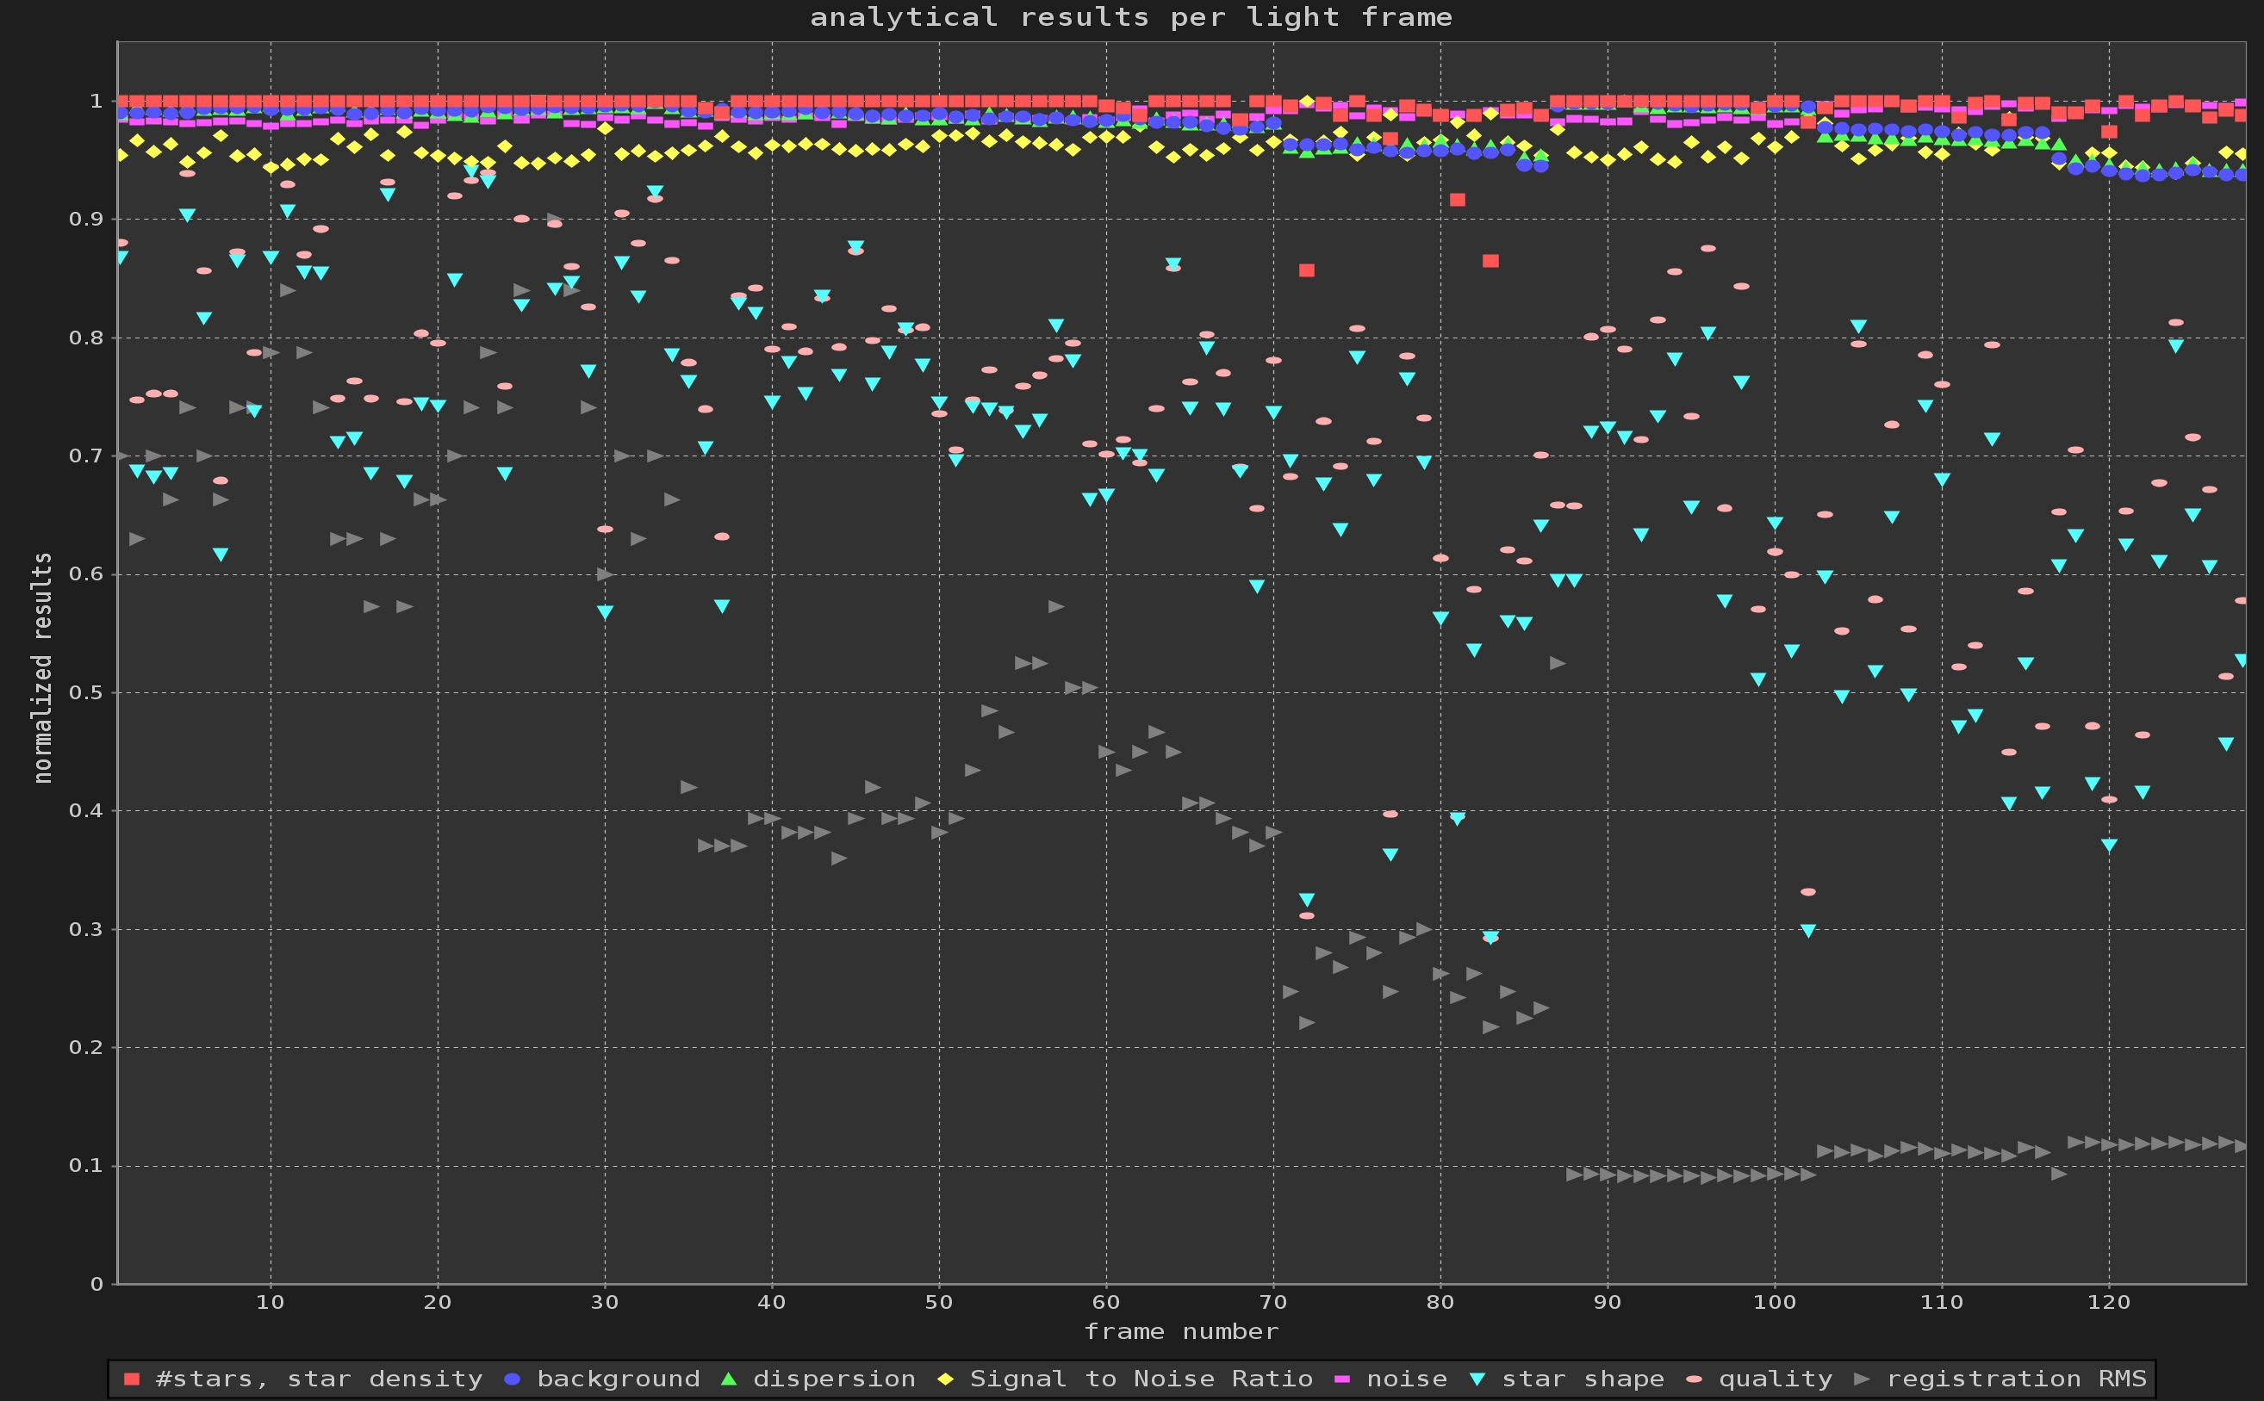This screenshot has width=2264, height=1401.
Task: Click the red square outlier at frame 81
Action: pos(1457,199)
